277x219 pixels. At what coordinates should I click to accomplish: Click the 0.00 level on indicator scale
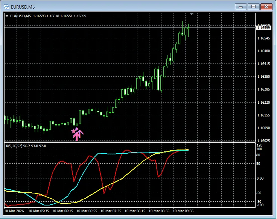tap(260, 178)
